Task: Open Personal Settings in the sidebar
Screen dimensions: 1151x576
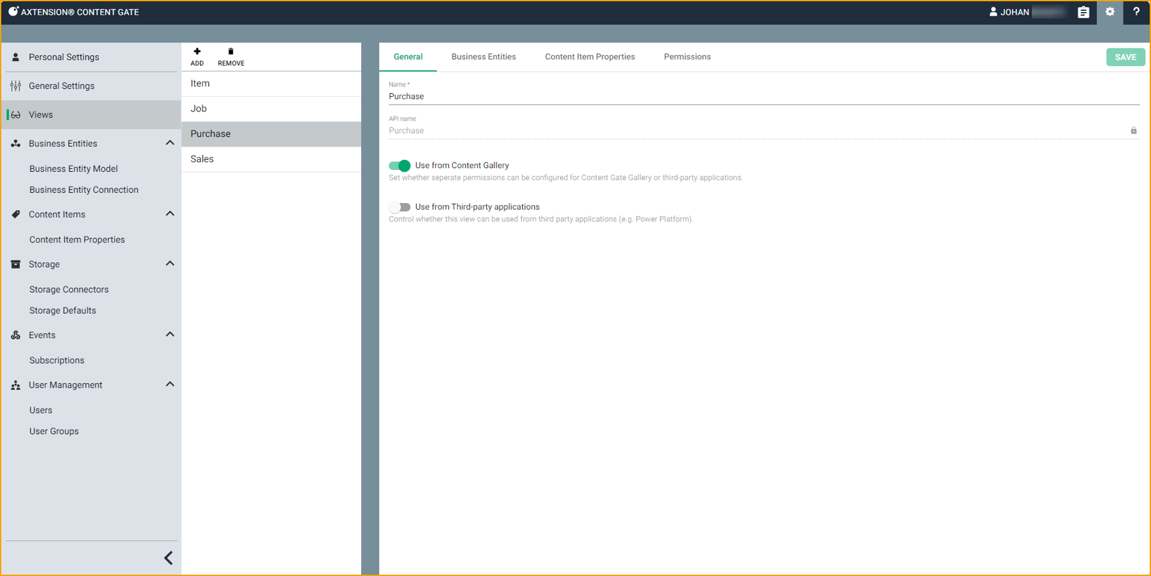Action: pyautogui.click(x=91, y=57)
